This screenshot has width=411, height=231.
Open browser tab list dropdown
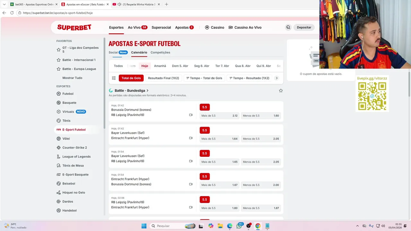(4, 4)
